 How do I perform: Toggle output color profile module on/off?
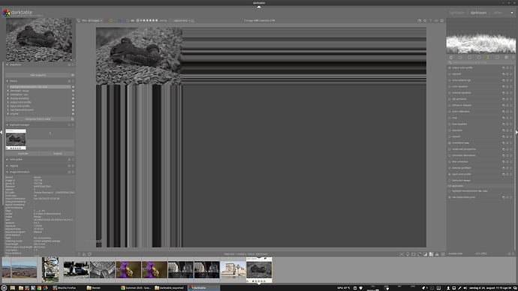pos(449,67)
